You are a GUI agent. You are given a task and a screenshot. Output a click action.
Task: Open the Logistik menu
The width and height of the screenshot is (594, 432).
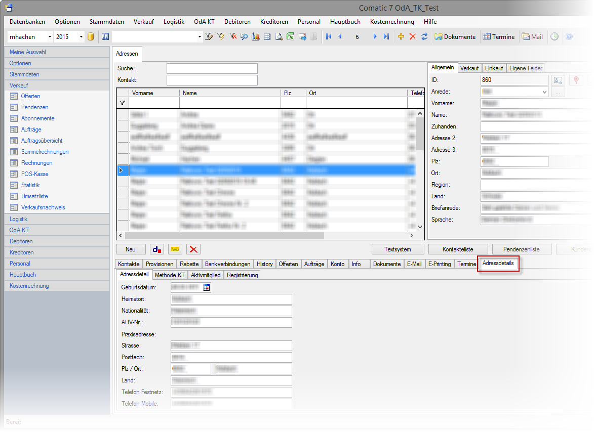pos(174,22)
